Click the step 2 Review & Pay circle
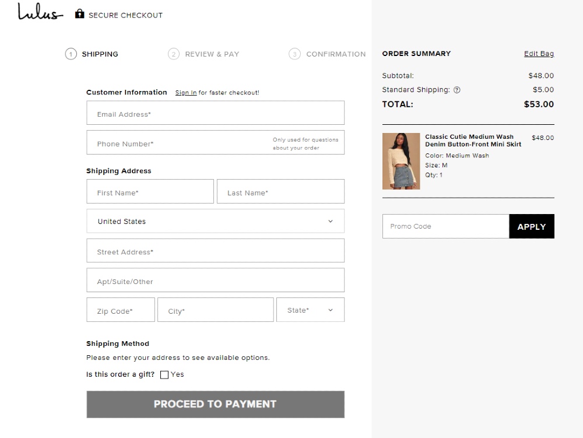This screenshot has height=438, width=583. click(173, 54)
